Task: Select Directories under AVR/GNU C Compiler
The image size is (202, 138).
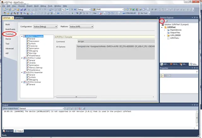Action: click(33, 46)
